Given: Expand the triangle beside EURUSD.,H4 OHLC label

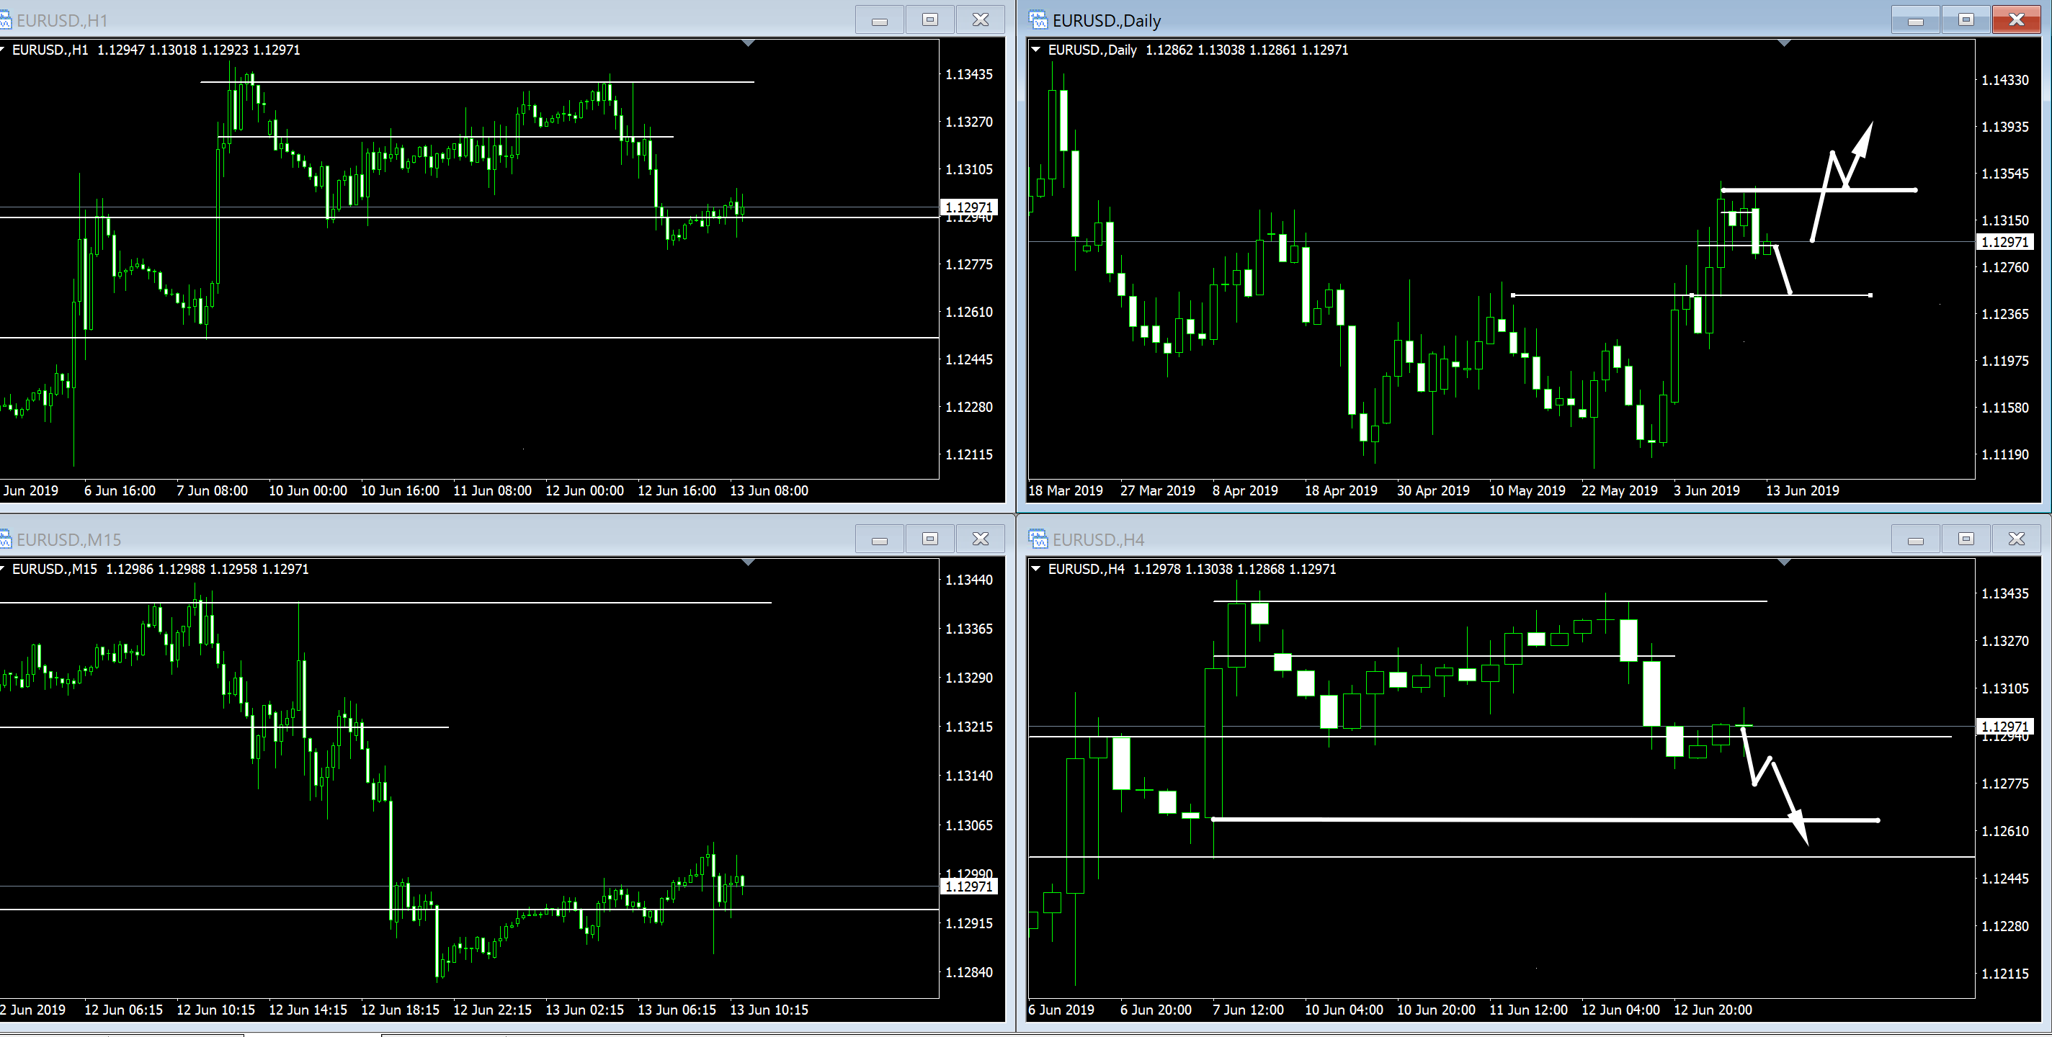Looking at the screenshot, I should coord(1036,569).
